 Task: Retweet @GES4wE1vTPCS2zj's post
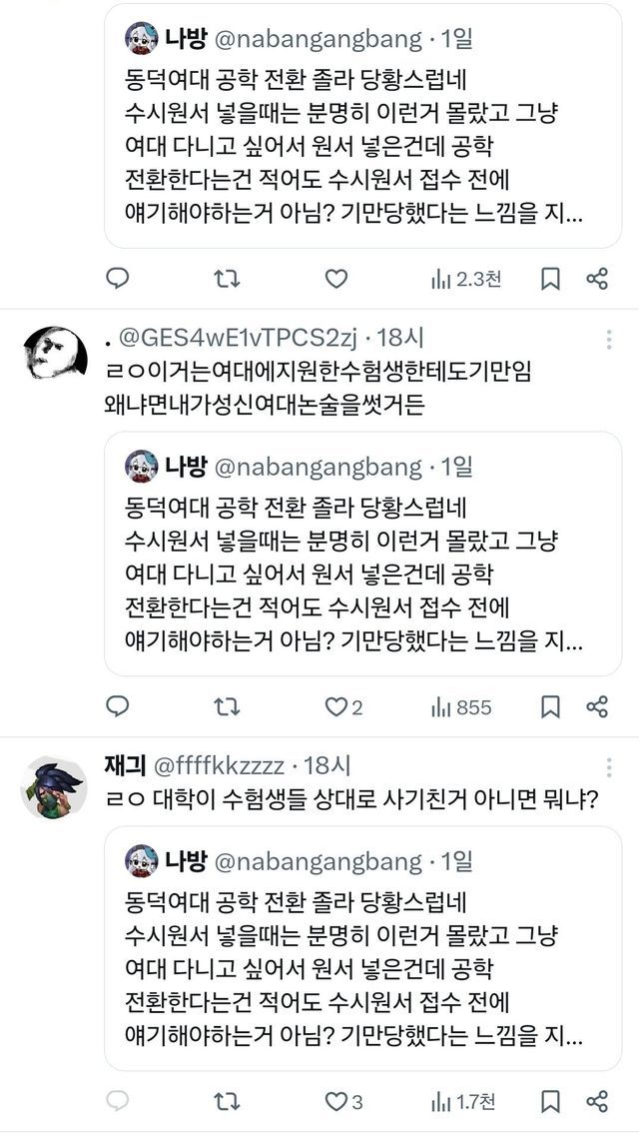pos(228,706)
